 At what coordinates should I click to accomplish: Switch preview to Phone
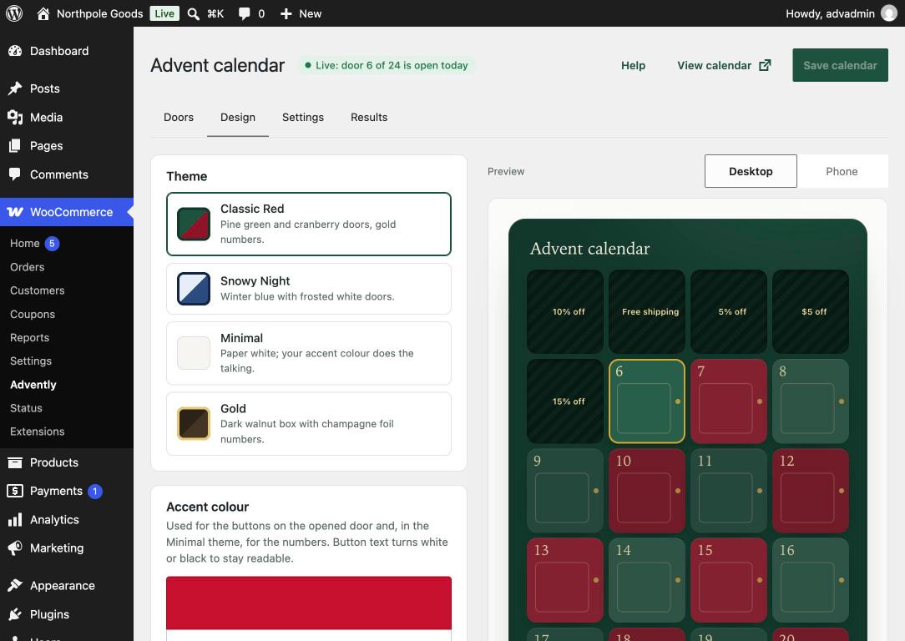tap(842, 171)
